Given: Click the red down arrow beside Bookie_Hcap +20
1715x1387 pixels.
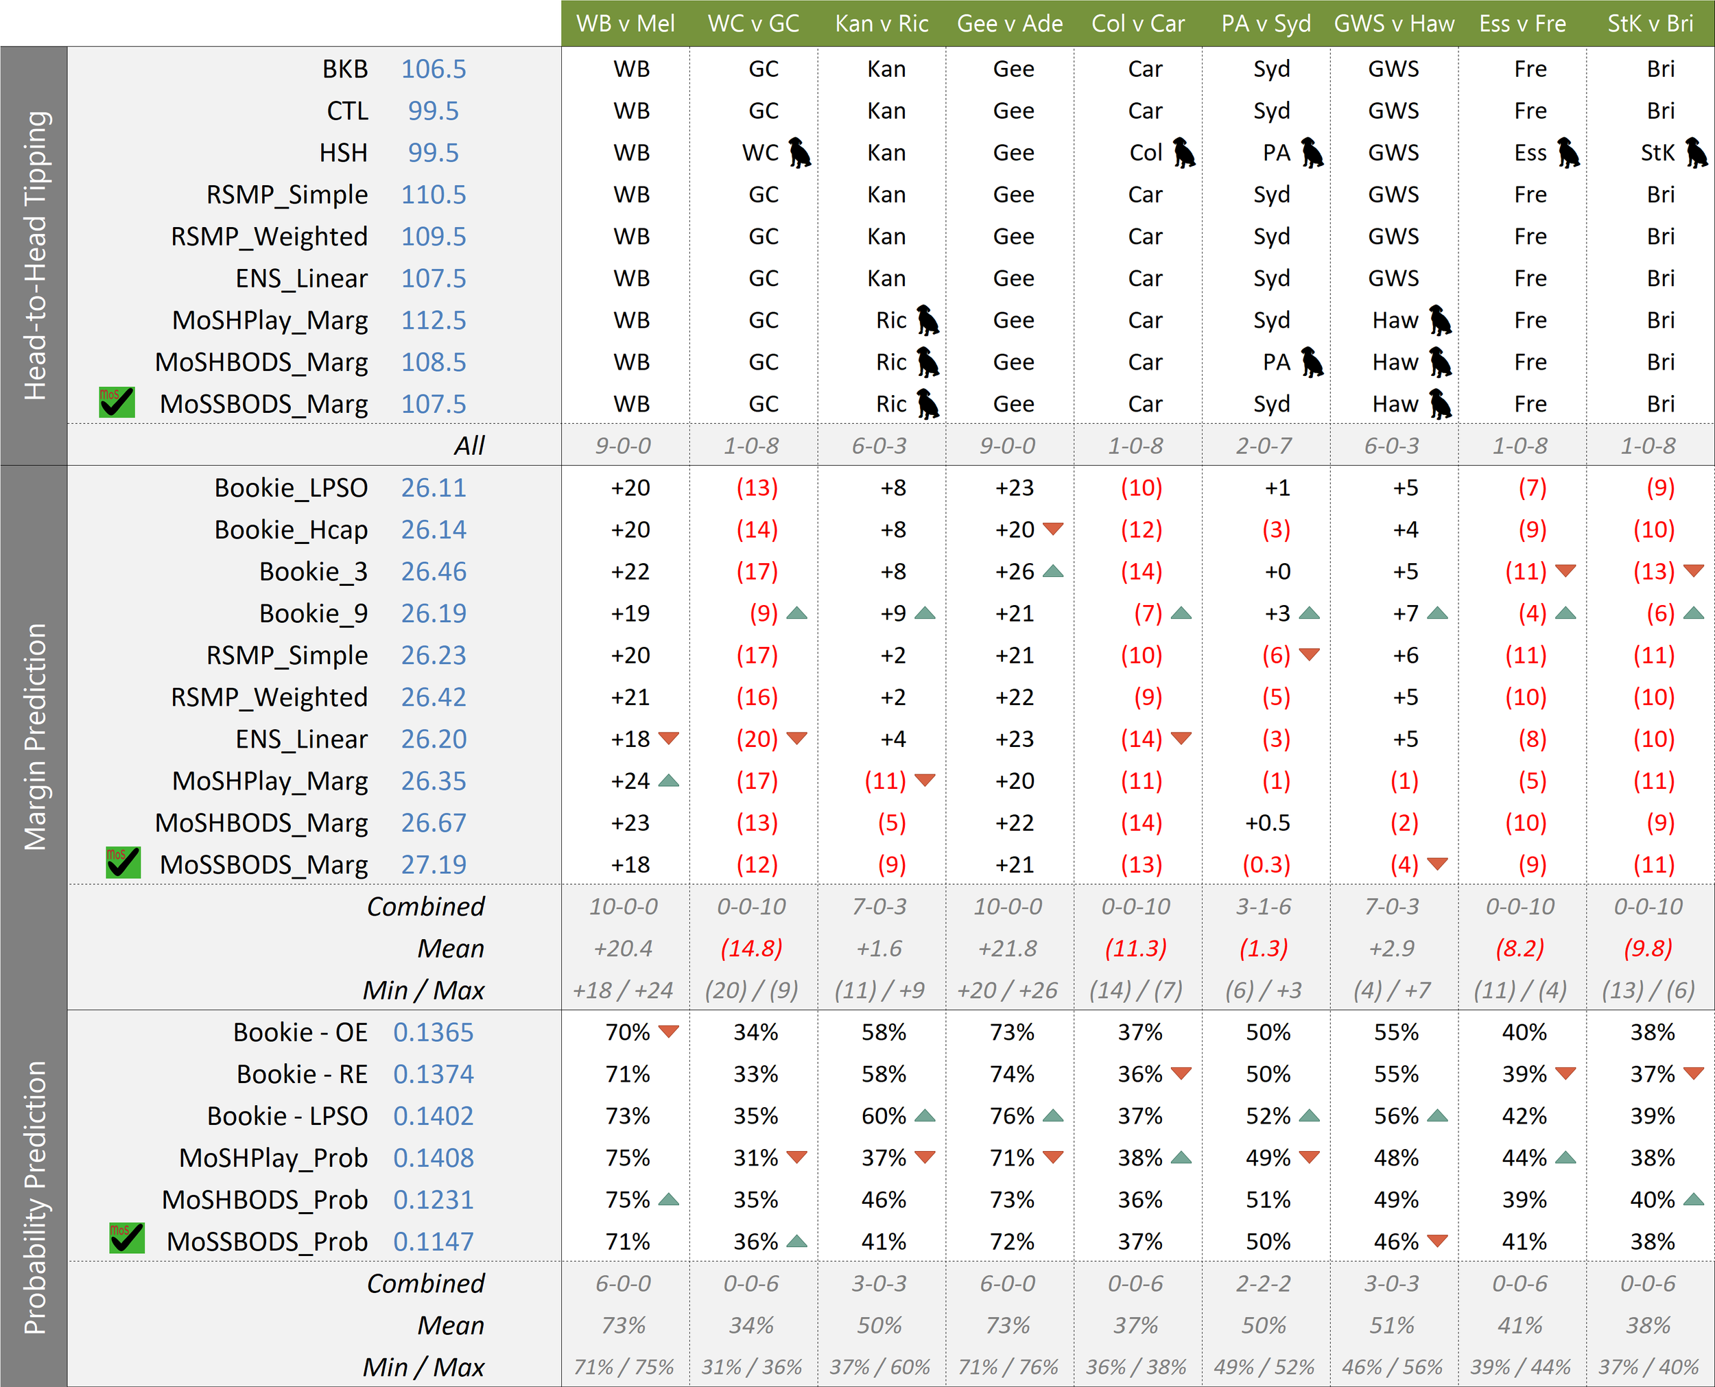Looking at the screenshot, I should 1054,528.
